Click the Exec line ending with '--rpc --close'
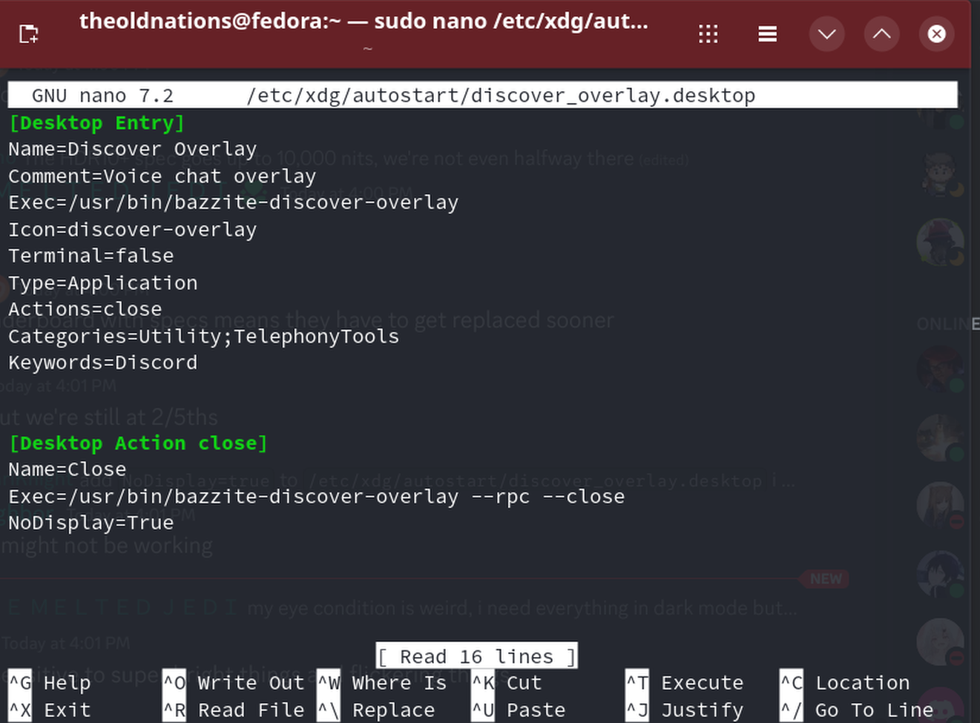 [x=317, y=497]
